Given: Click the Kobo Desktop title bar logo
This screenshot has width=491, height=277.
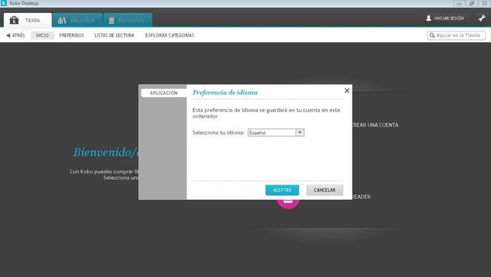Looking at the screenshot, I should (x=4, y=3).
